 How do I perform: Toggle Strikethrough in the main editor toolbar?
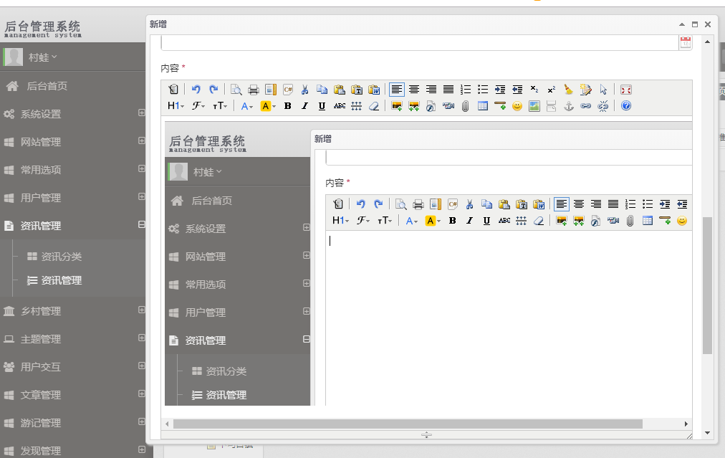click(340, 106)
